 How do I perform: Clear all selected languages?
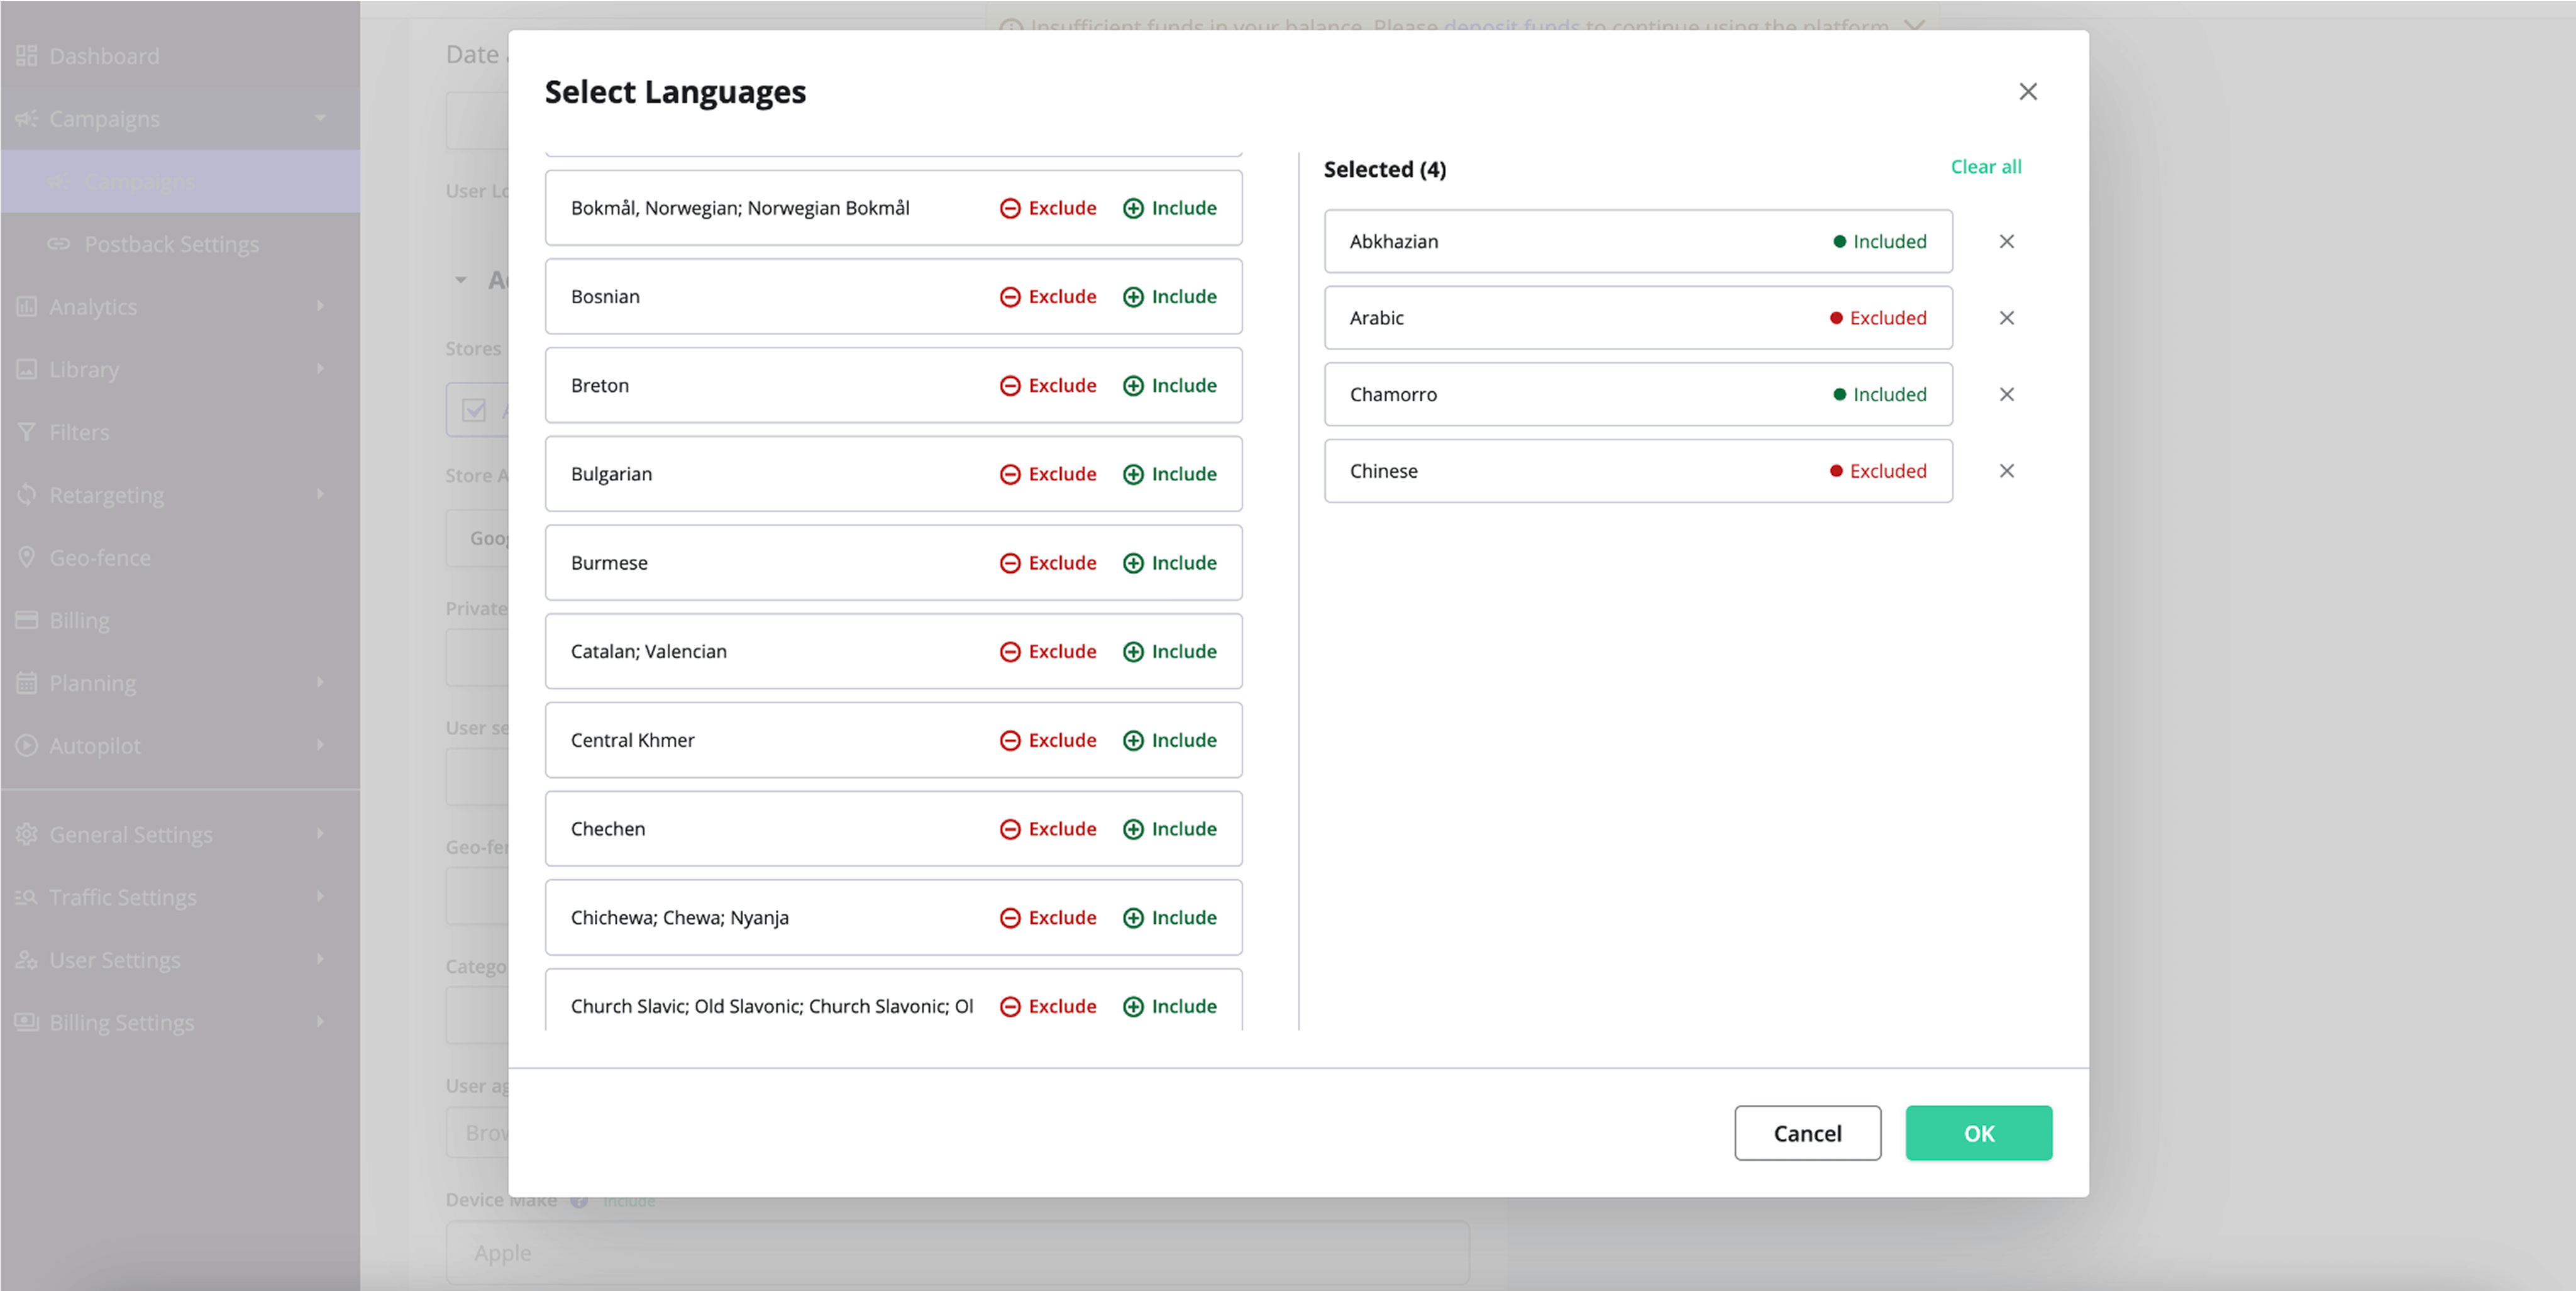click(1985, 167)
